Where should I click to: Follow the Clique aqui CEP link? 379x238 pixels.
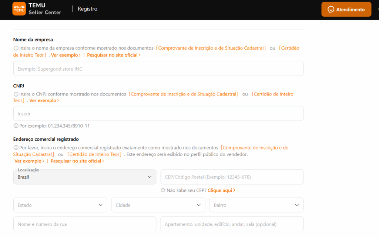[x=221, y=190]
